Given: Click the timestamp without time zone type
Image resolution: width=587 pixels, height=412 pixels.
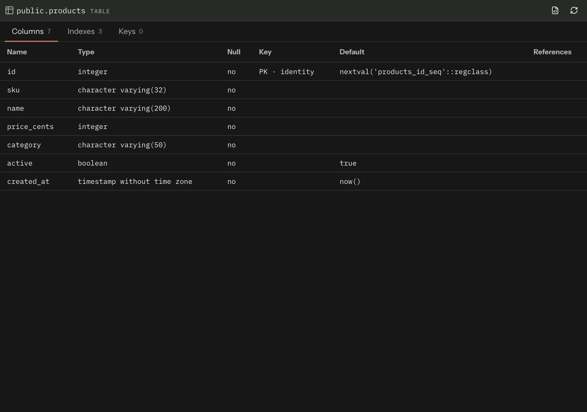Looking at the screenshot, I should 135,182.
